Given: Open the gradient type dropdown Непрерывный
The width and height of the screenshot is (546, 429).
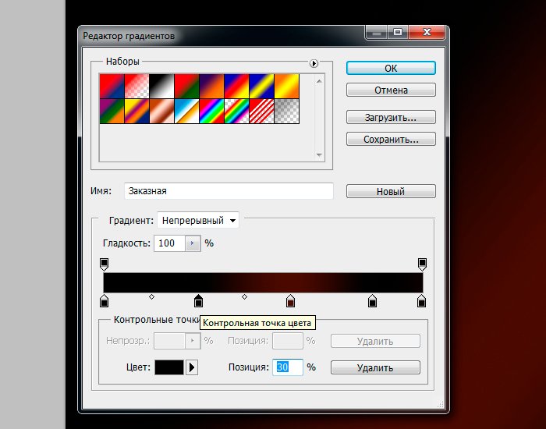Looking at the screenshot, I should click(x=199, y=221).
